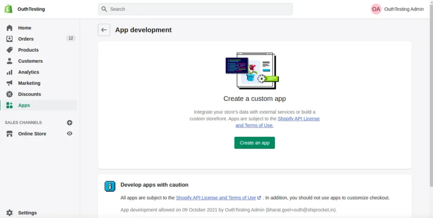Click the Products tag icon
433x218 pixels.
click(x=9, y=50)
